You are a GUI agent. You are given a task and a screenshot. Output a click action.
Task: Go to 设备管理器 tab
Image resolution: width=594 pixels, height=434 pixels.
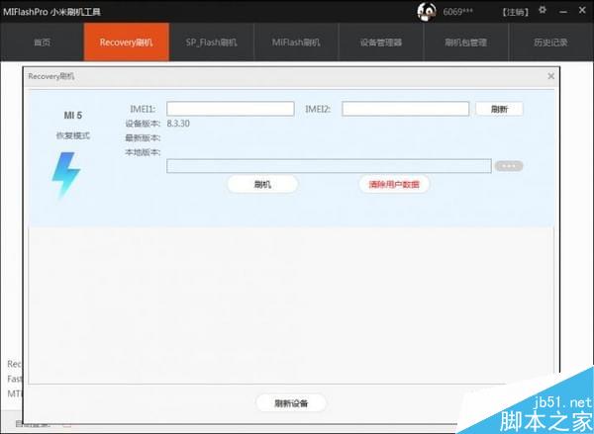pos(381,42)
